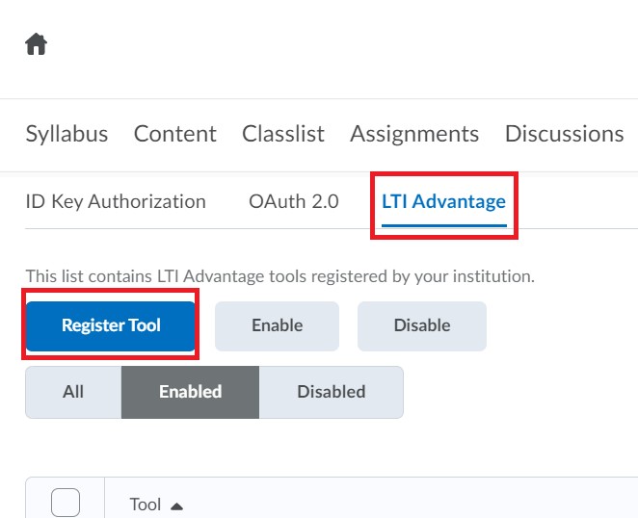
Task: Go to the course home icon
Action: pyautogui.click(x=37, y=44)
